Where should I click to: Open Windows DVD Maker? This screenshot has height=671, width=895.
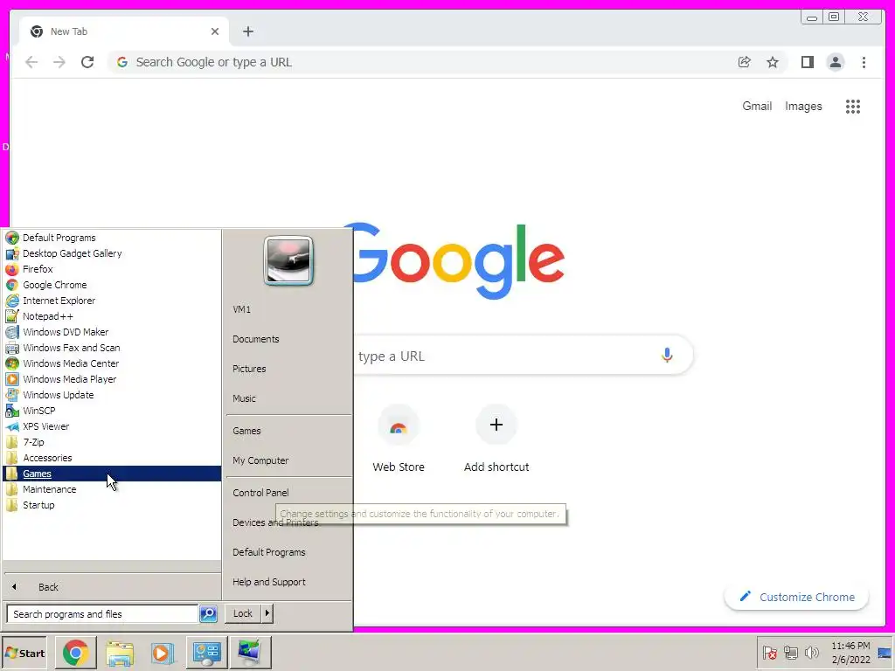pyautogui.click(x=112, y=332)
